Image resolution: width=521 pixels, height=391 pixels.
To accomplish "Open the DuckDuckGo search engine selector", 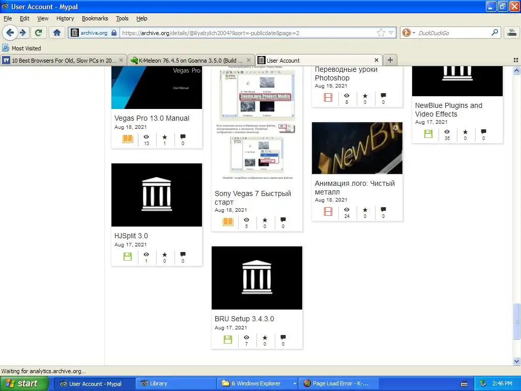I will (x=409, y=33).
